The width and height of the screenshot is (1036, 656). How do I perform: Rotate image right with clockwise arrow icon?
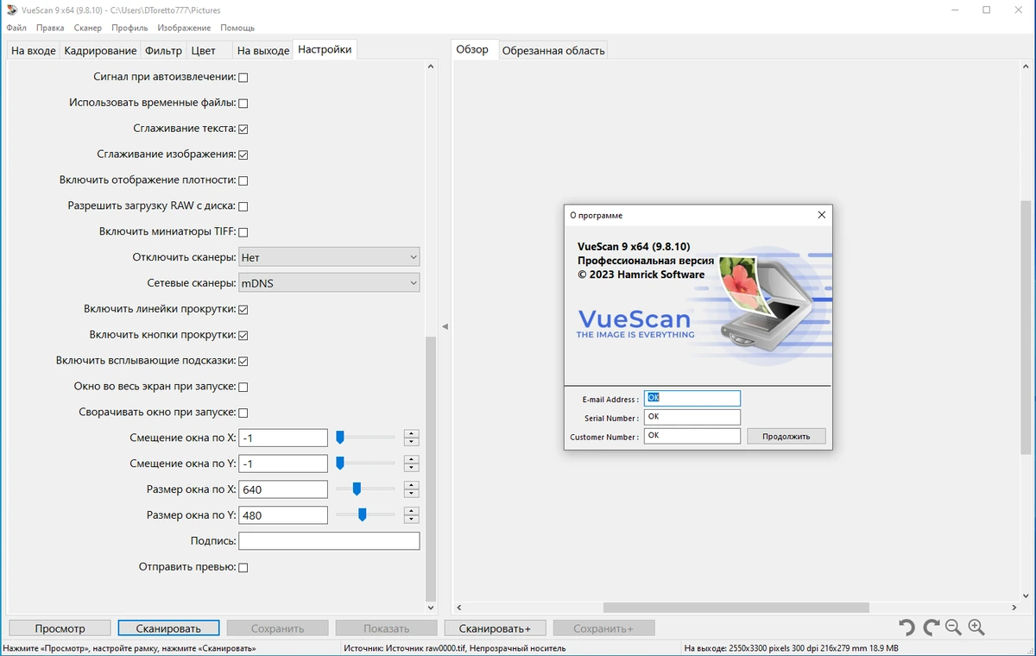pyautogui.click(x=931, y=628)
